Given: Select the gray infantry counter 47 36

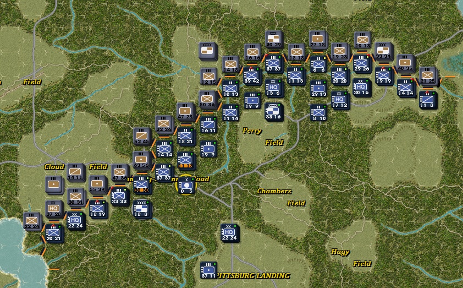Looking at the screenshot, I should [119, 173].
